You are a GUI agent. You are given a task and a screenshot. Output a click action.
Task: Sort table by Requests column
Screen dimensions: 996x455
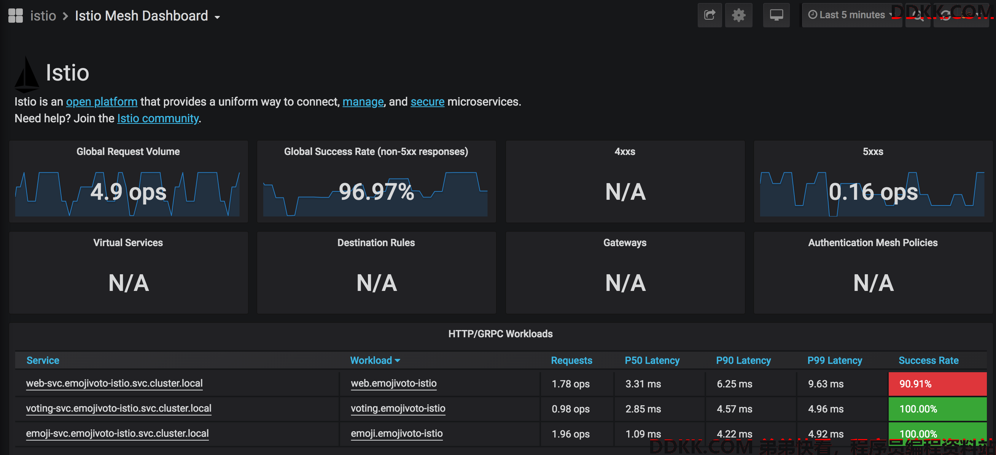tap(571, 360)
